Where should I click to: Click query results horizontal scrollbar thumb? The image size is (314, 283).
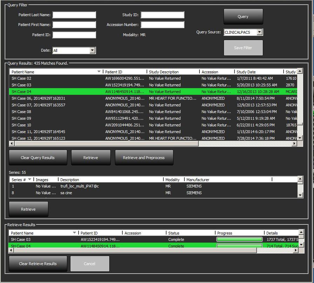(107, 144)
